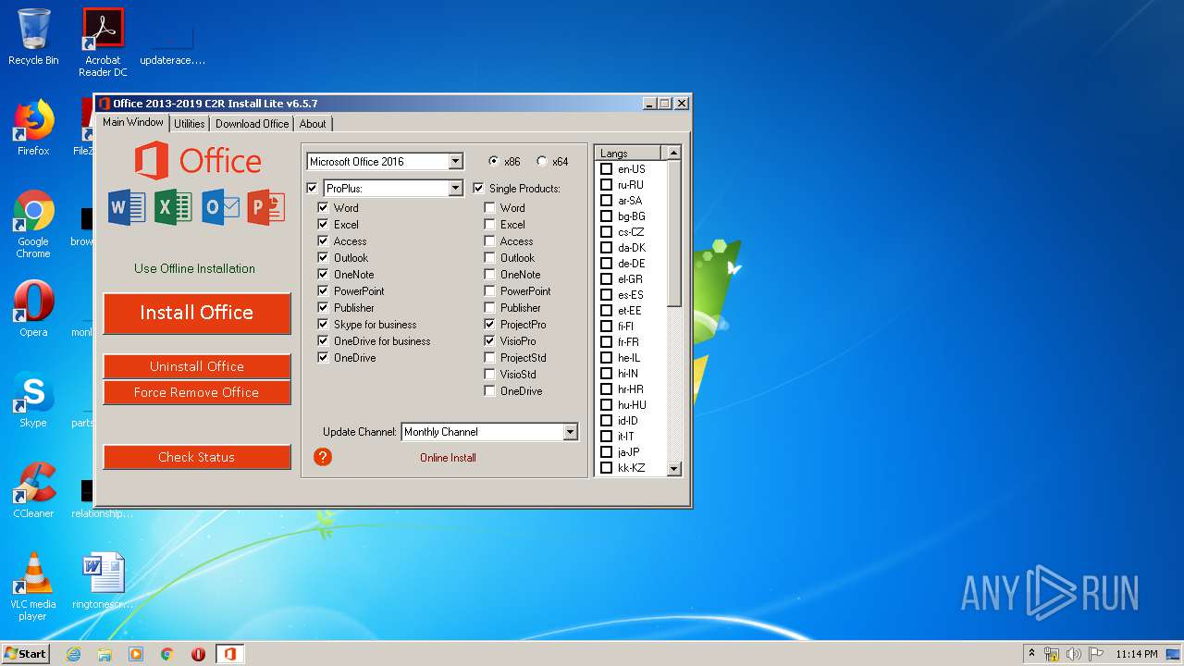Uncheck the ProPlus Word checkbox
The height and width of the screenshot is (666, 1184).
click(x=323, y=207)
